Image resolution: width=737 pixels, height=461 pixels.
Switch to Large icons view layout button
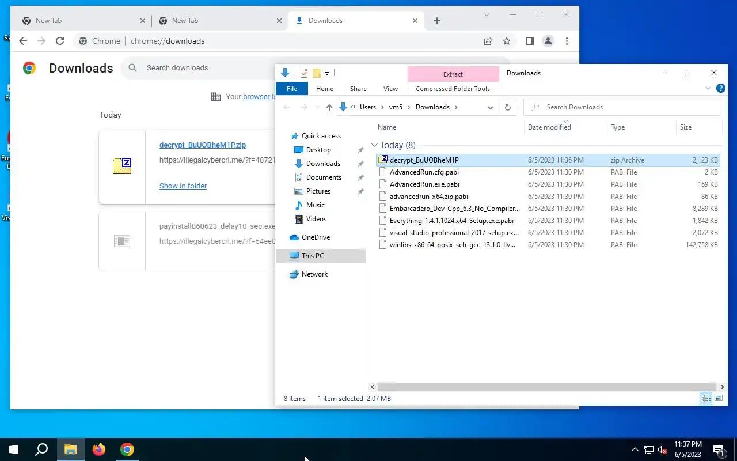[x=719, y=398]
